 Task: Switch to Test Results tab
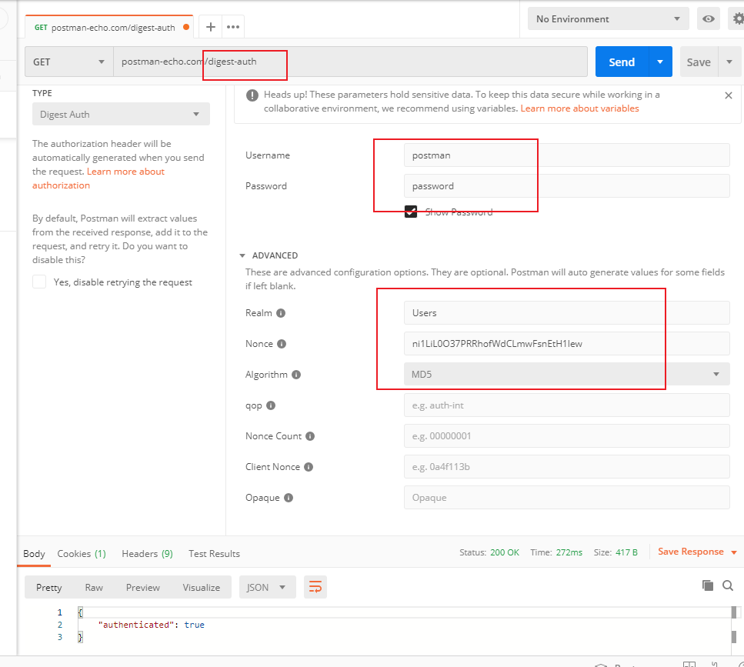click(214, 554)
